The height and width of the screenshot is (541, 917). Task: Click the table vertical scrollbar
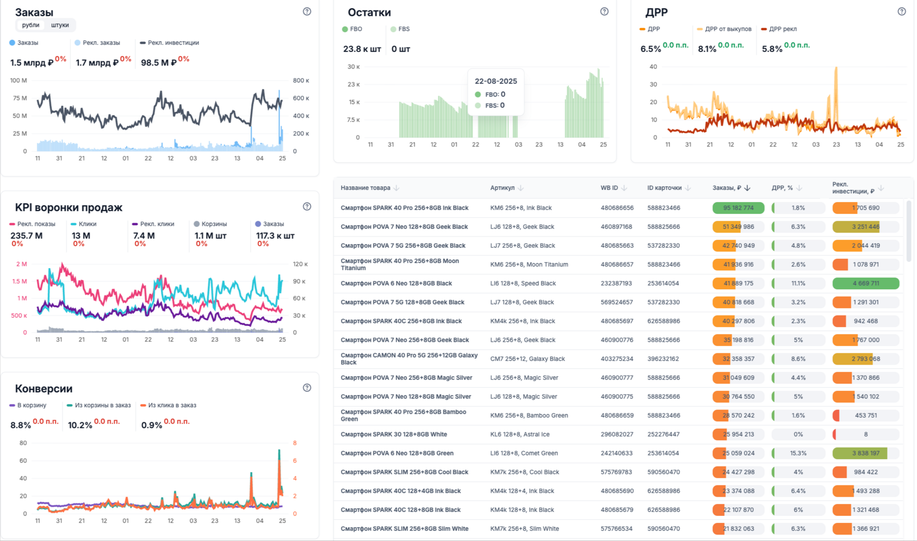pos(909,229)
